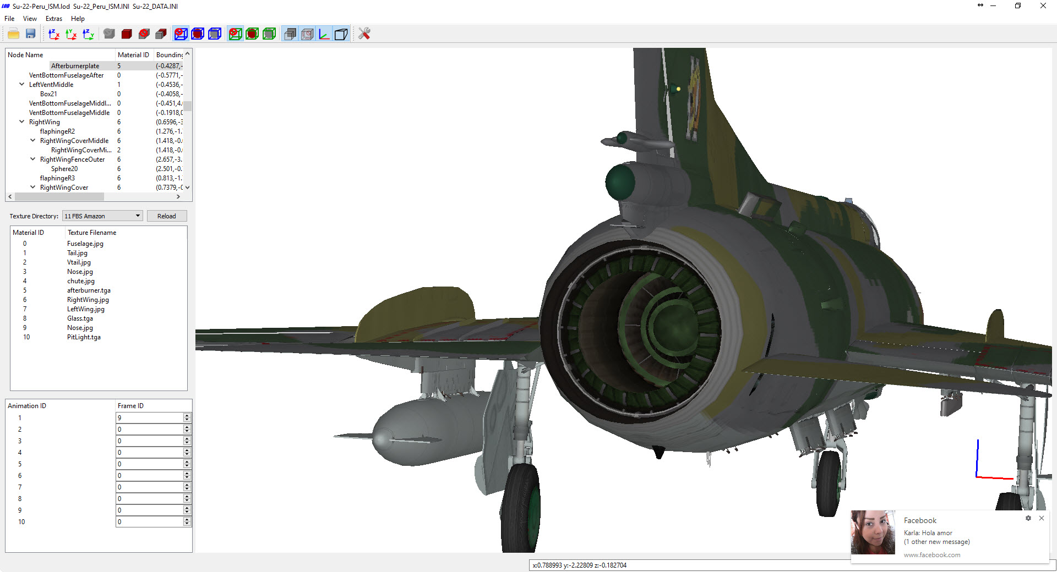Open settings with the wrench tools icon
The width and height of the screenshot is (1057, 572).
(x=364, y=34)
